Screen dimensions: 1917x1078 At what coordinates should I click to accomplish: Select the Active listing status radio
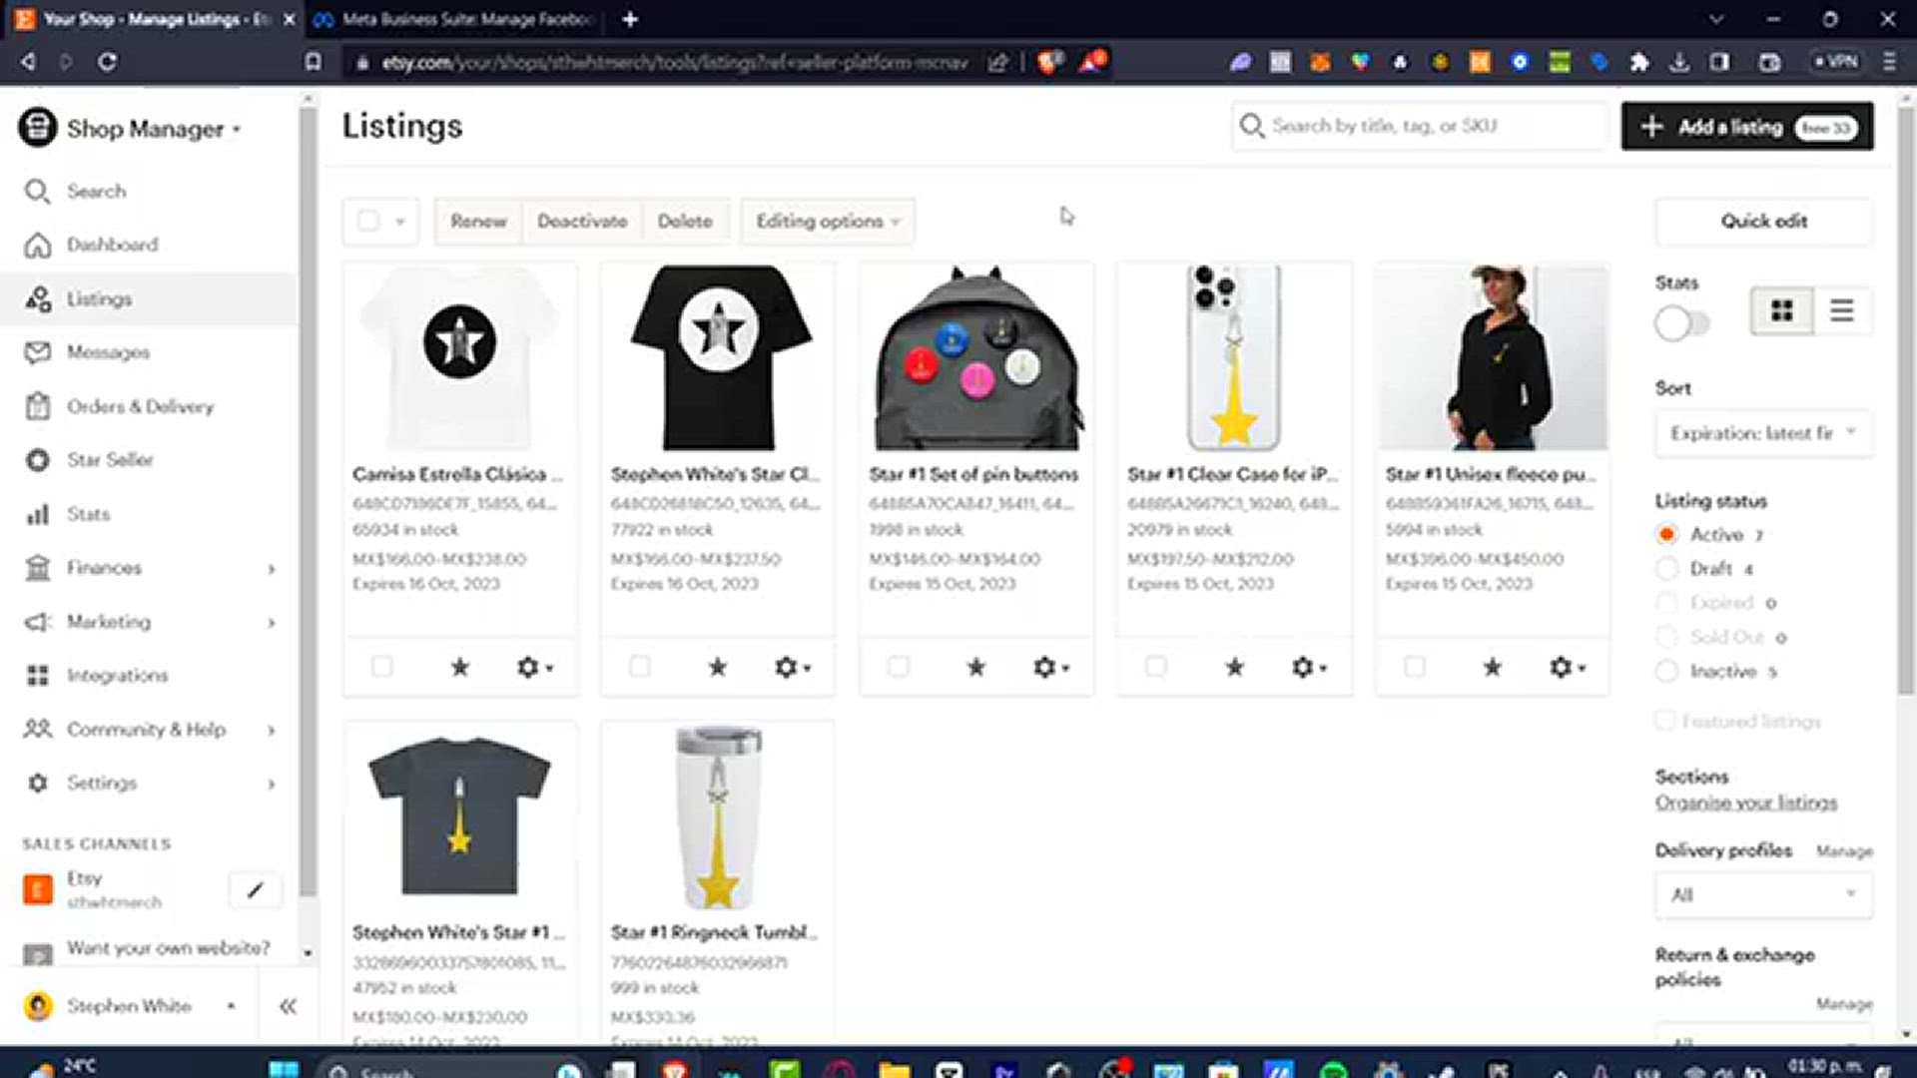point(1666,534)
